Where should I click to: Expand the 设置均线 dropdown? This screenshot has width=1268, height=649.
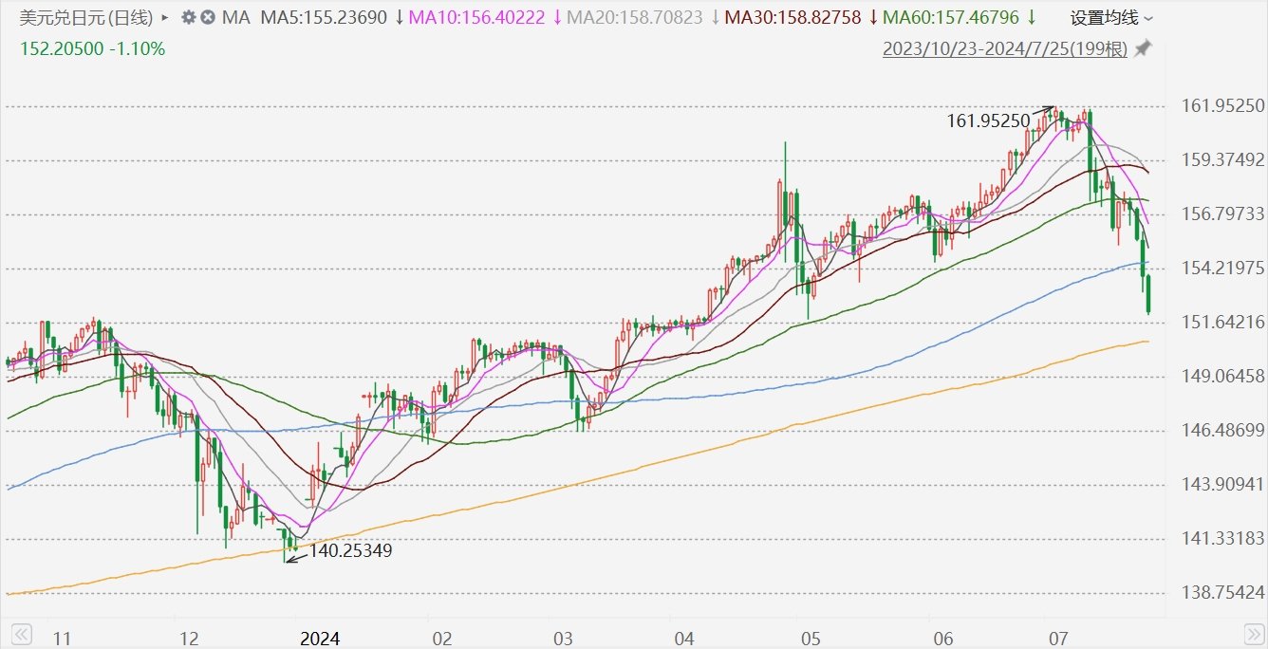tap(1112, 18)
